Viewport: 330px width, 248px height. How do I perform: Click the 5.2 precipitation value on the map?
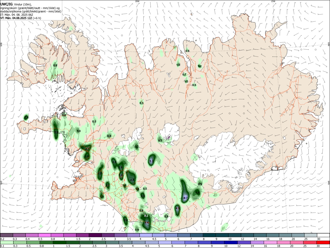[152, 161]
